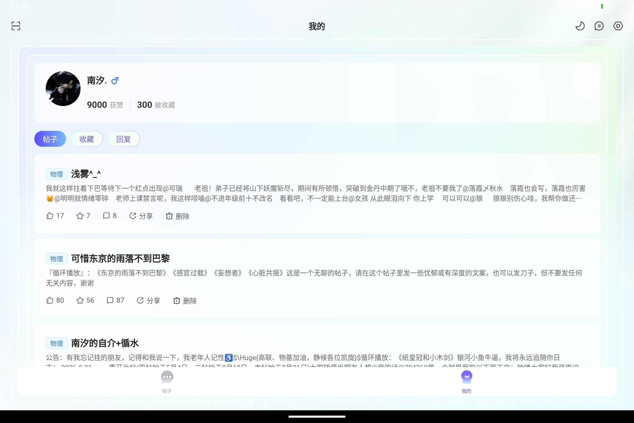Click 物理 tag on 南汐的自介+循水 post
Viewport: 634px width, 423px height.
pos(57,343)
